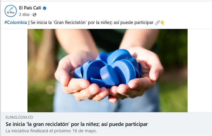
Task: Click the 'Gran Reciclatón' phrase in the caption
Action: [x=70, y=23]
